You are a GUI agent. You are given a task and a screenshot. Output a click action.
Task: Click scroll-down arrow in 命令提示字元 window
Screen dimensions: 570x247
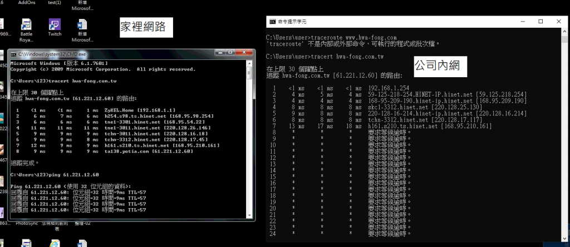click(x=564, y=238)
